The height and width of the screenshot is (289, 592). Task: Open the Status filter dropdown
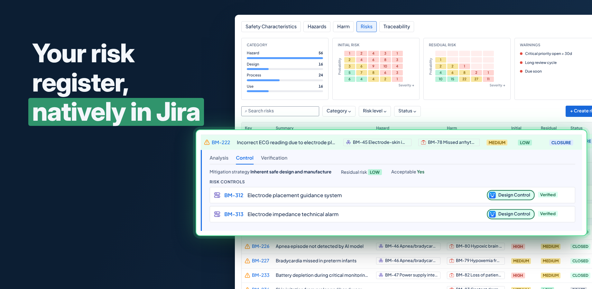[407, 111]
